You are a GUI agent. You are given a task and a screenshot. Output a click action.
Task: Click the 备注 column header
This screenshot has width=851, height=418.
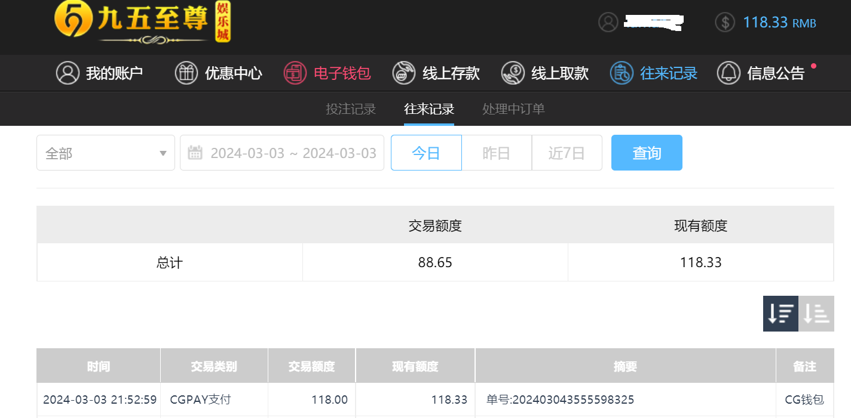(x=805, y=366)
